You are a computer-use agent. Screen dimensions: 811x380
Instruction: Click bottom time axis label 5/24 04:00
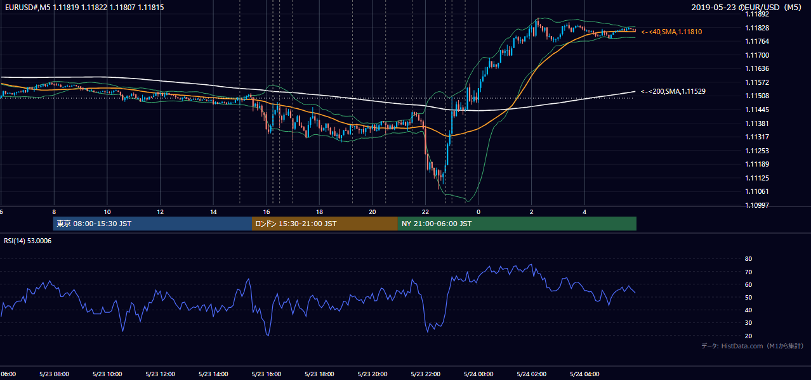click(x=584, y=374)
